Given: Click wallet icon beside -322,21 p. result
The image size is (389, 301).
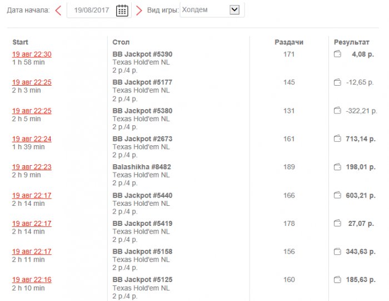Looking at the screenshot, I should [x=337, y=111].
